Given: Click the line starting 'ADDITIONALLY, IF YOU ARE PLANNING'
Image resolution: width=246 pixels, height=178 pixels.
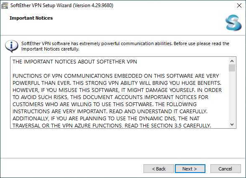Looking at the screenshot, I should [106, 119].
